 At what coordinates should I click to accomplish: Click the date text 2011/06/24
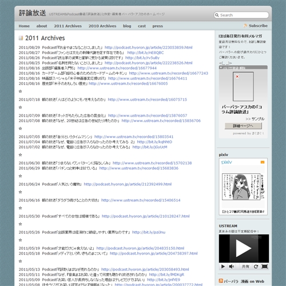pos(29,184)
